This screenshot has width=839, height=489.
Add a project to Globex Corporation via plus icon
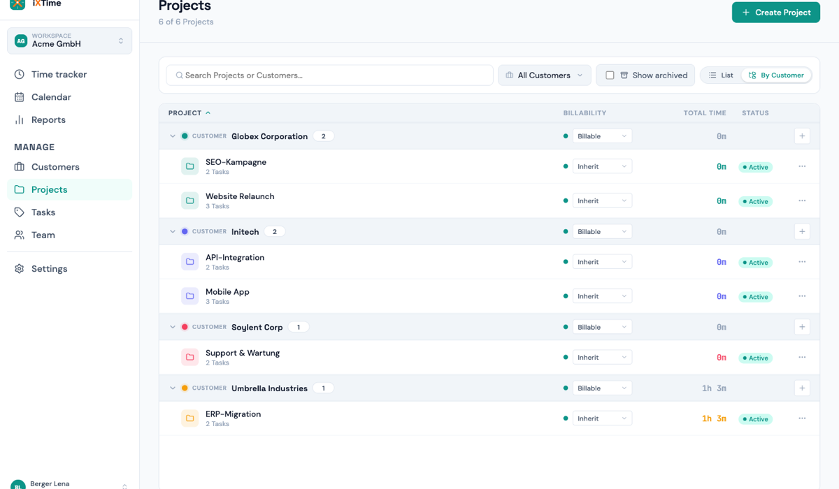coord(802,136)
